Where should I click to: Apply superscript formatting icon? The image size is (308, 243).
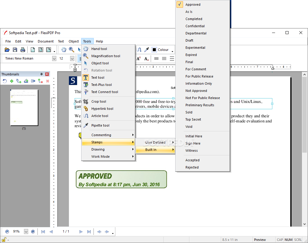click(x=139, y=58)
